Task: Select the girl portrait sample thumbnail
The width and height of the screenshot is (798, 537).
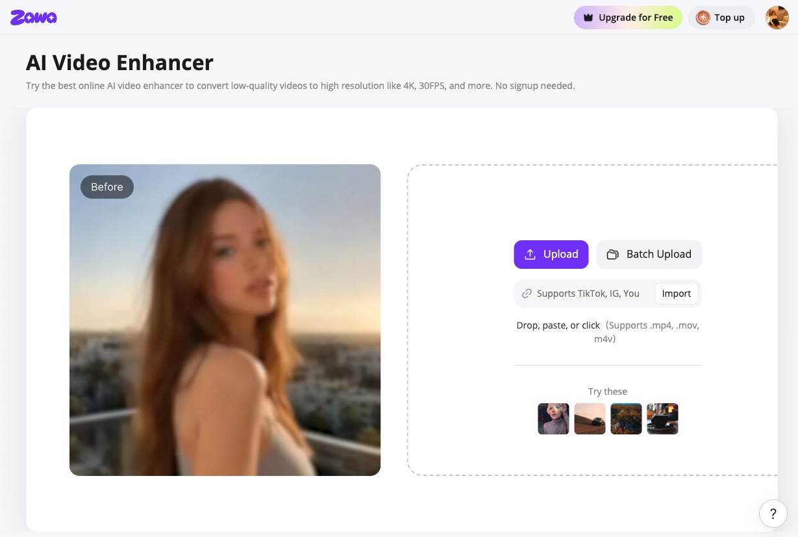Action: (x=553, y=419)
